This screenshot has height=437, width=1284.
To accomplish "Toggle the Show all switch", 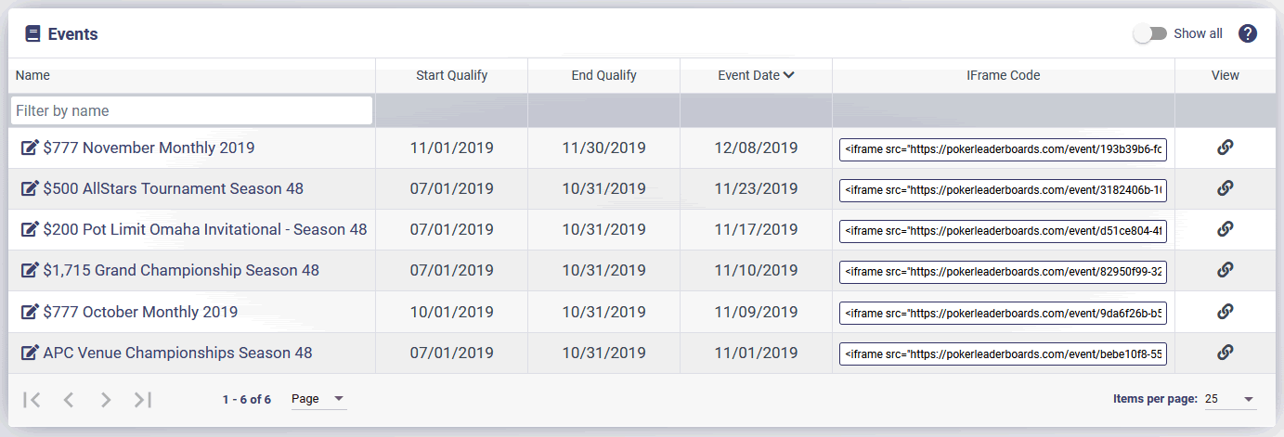I will [1150, 33].
